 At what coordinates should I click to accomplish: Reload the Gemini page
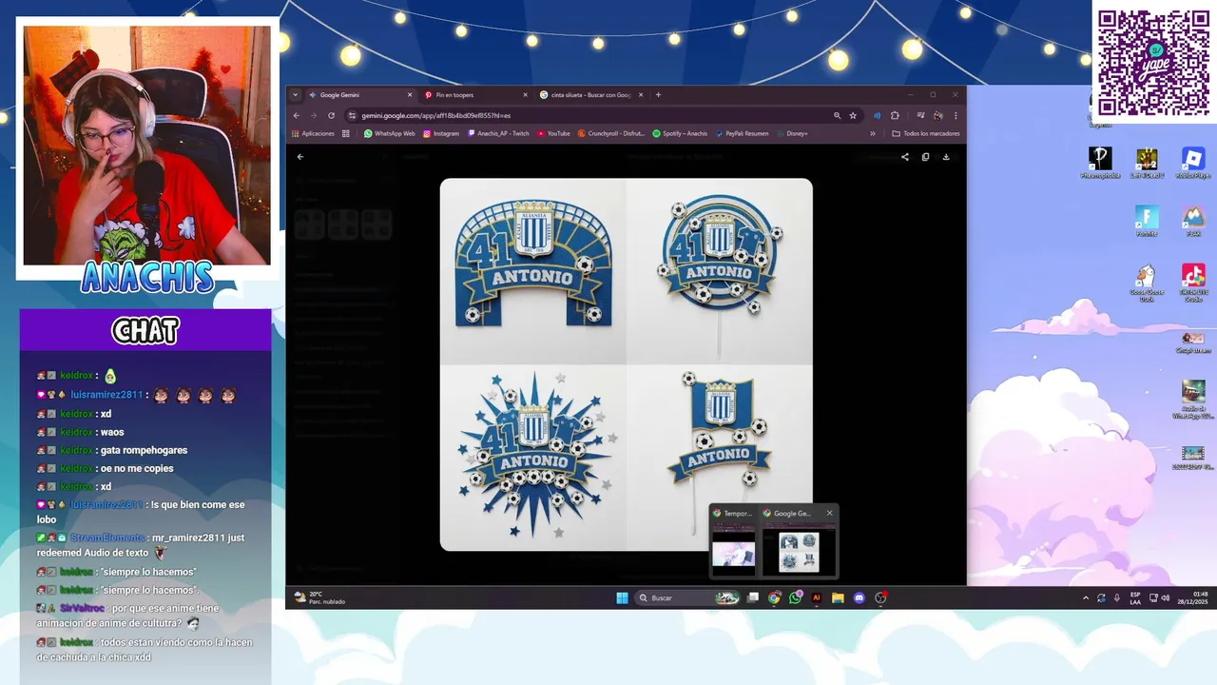tap(331, 115)
